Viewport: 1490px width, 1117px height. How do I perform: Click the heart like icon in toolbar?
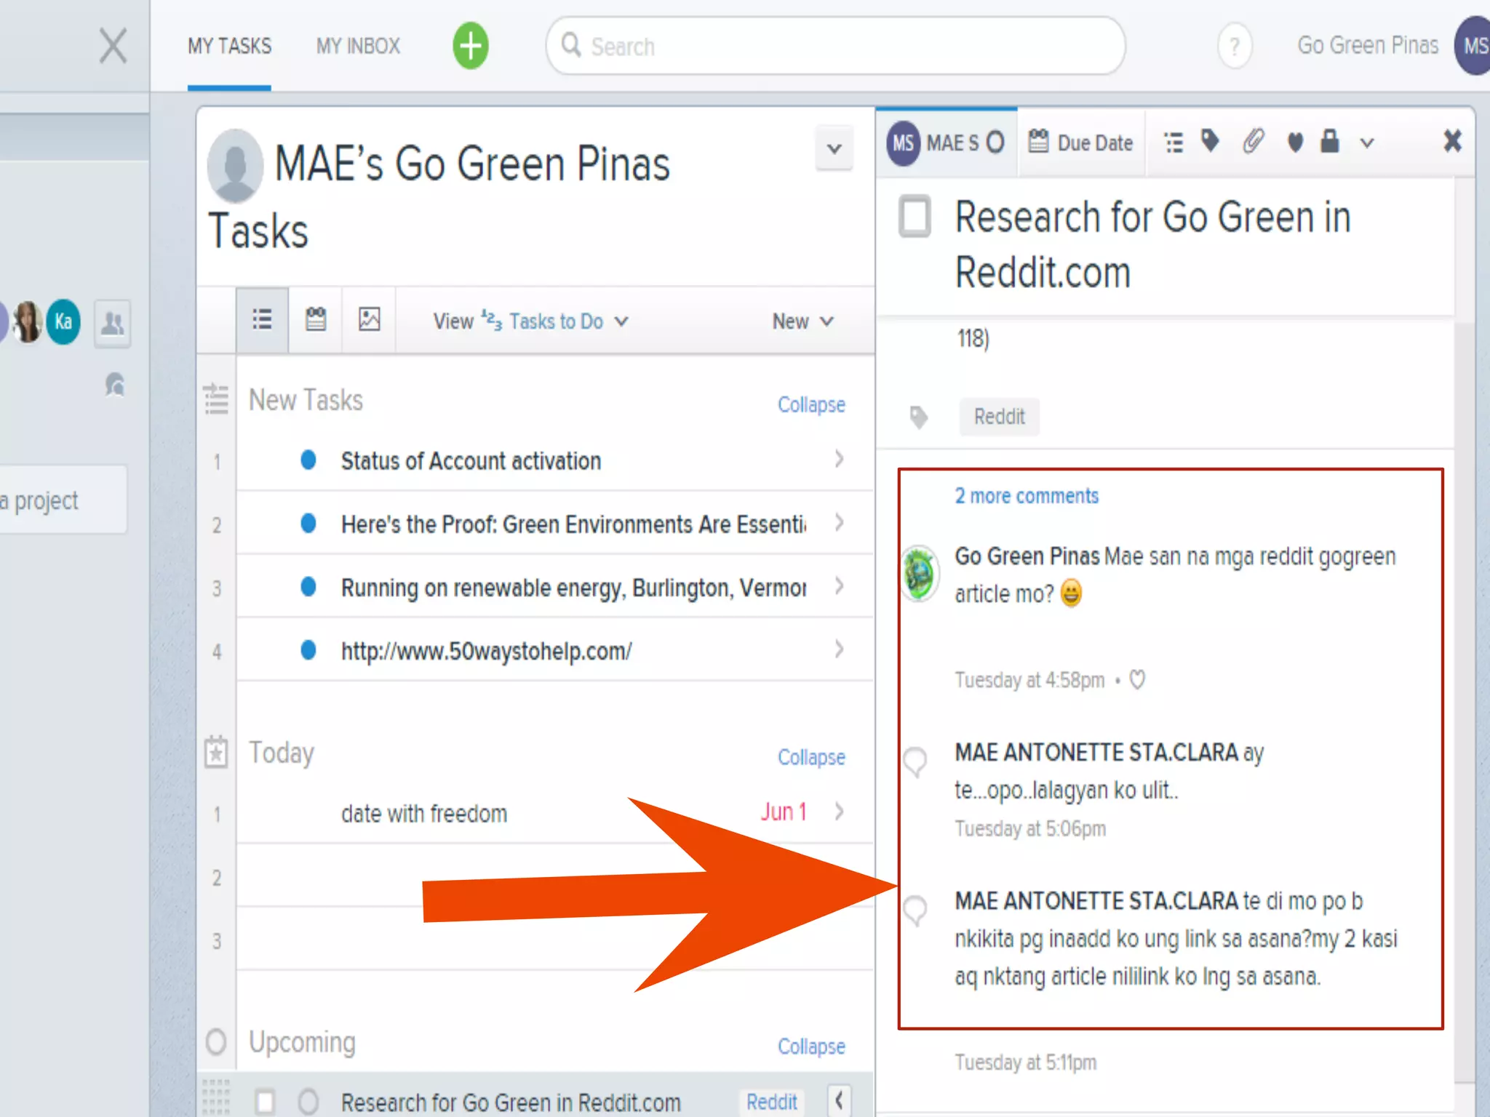(1294, 142)
